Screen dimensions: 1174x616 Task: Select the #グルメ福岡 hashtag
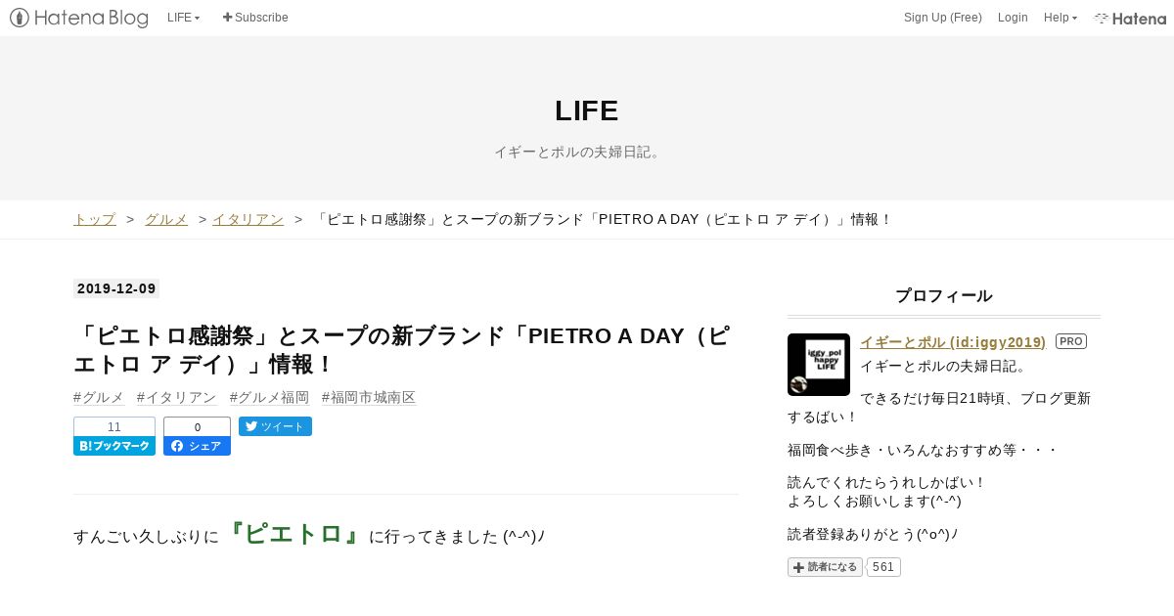pyautogui.click(x=269, y=397)
